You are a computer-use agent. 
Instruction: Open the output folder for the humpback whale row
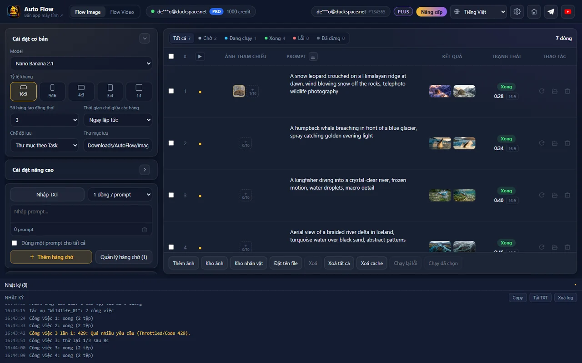(555, 143)
